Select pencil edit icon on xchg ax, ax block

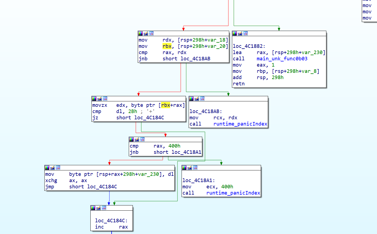(52, 168)
